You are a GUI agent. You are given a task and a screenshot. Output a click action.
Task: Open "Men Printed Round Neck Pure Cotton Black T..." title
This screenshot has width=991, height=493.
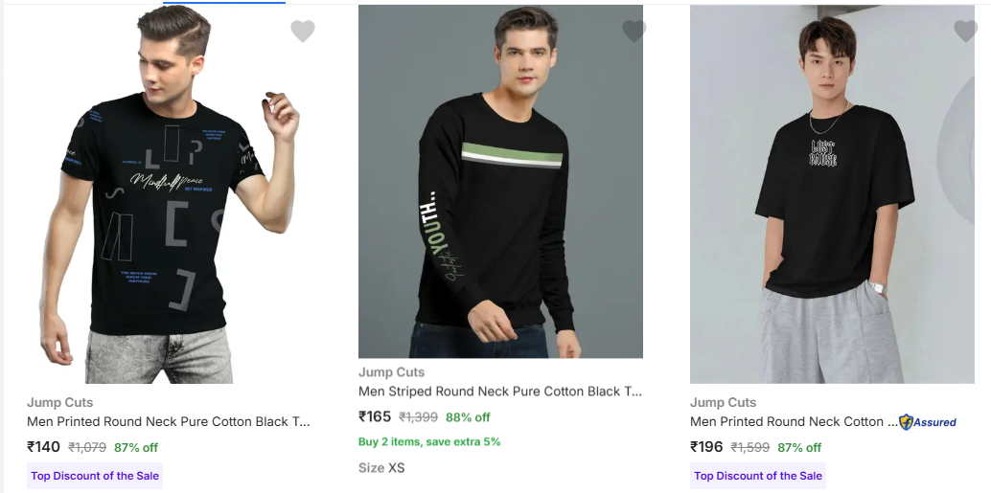click(x=169, y=421)
